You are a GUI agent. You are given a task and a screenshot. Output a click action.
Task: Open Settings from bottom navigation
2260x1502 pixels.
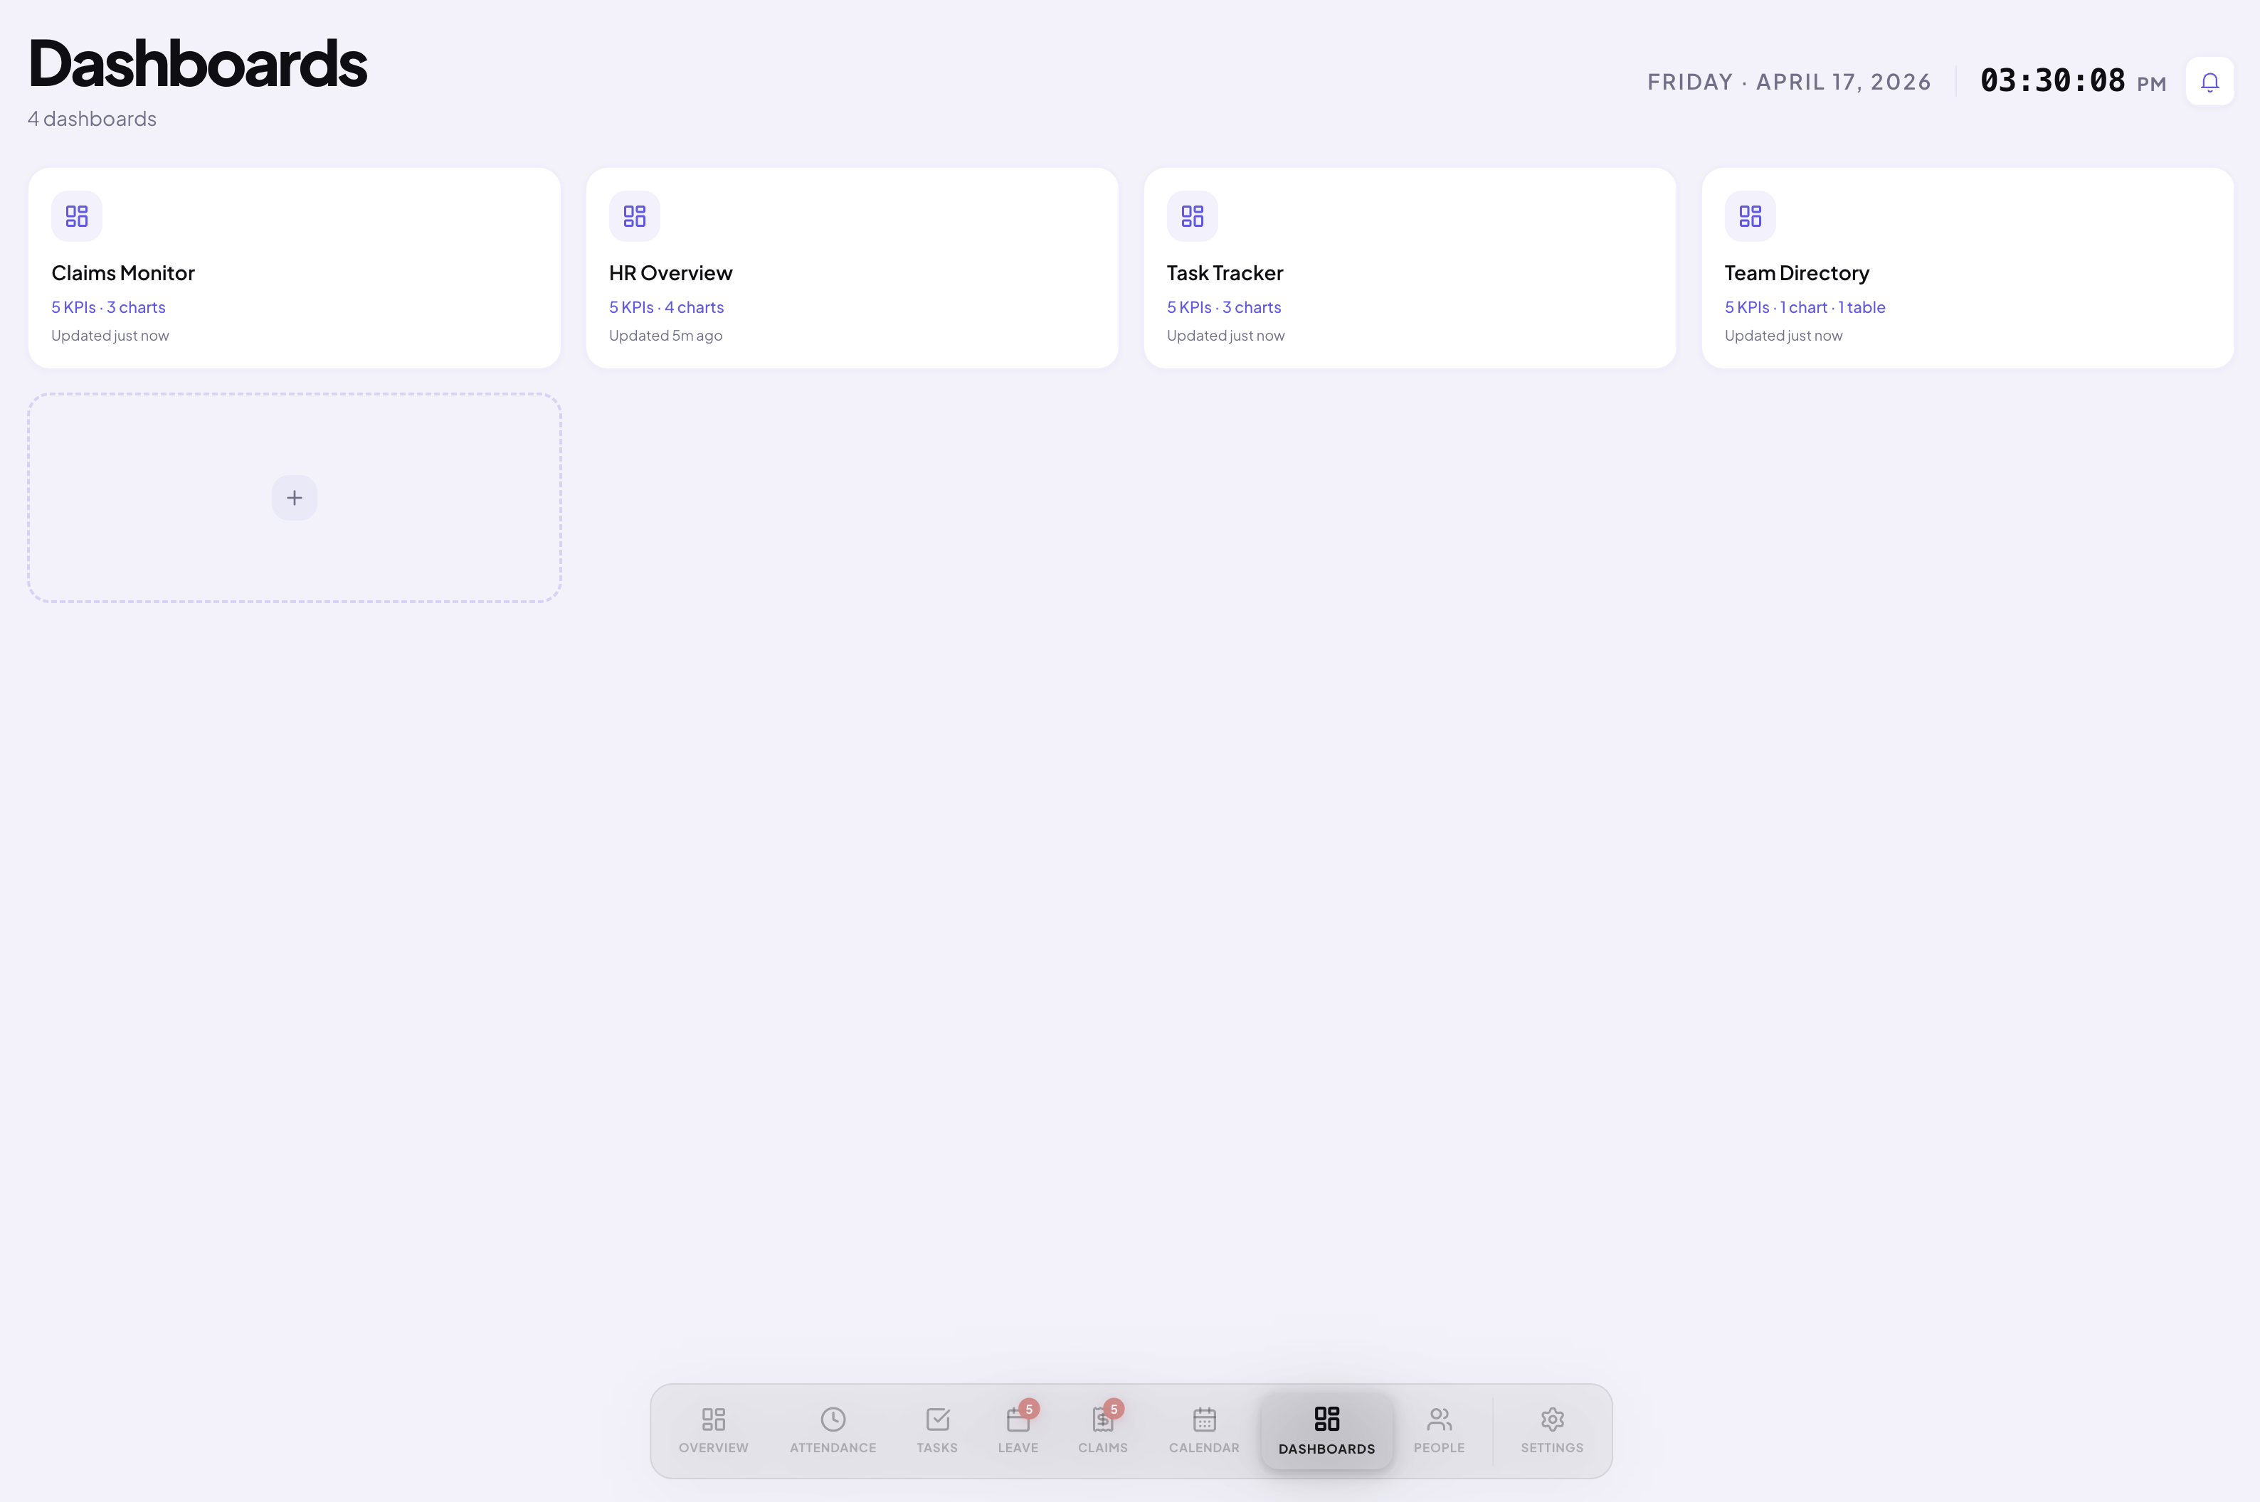[x=1552, y=1430]
